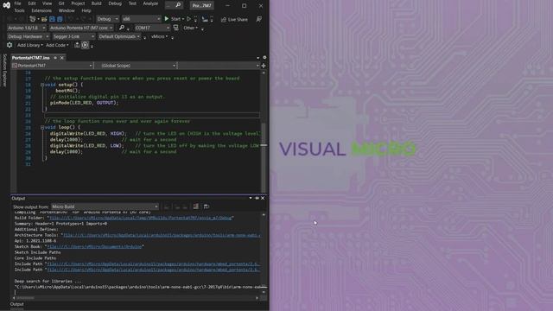Open the Build Folder file link
Image resolution: width=553 pixels, height=311 pixels.
pyautogui.click(x=140, y=218)
